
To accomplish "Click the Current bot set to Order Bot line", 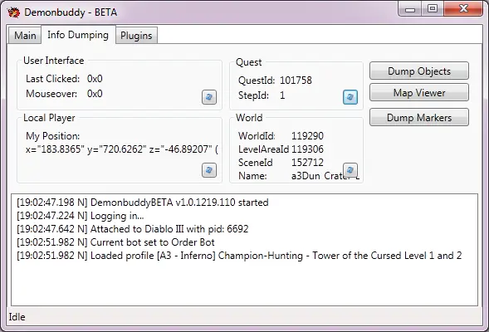I will (115, 242).
